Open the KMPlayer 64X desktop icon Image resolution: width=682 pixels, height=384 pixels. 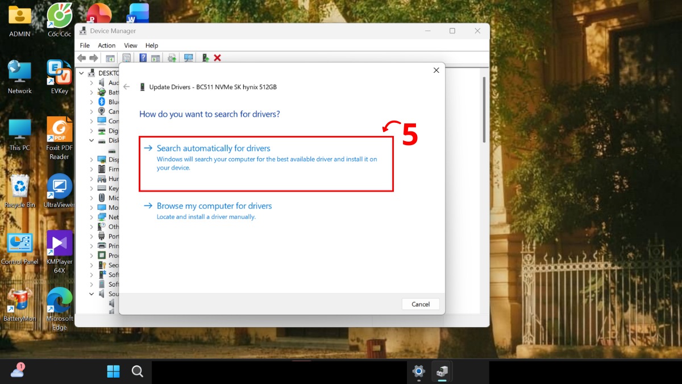pyautogui.click(x=60, y=252)
